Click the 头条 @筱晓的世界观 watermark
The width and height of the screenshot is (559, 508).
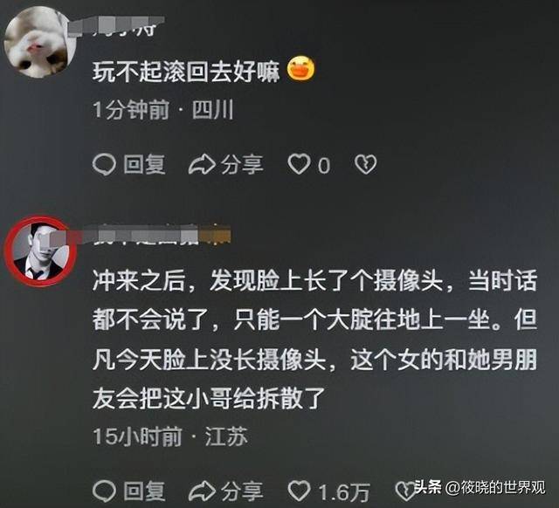coord(480,487)
